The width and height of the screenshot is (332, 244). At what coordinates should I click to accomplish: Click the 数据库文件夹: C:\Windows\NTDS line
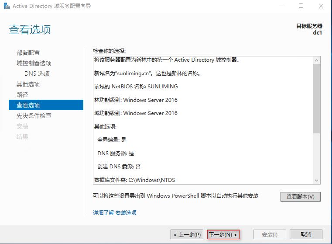click(134, 180)
